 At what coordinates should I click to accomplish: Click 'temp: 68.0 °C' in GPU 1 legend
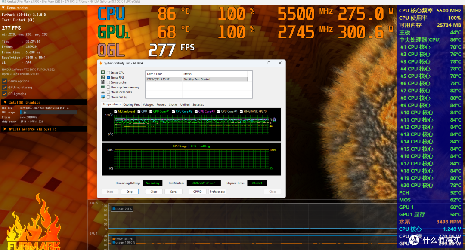(123, 239)
